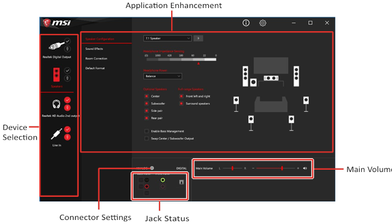
Task: Decrease volume with the minus sign
Action: pyautogui.click(x=253, y=169)
